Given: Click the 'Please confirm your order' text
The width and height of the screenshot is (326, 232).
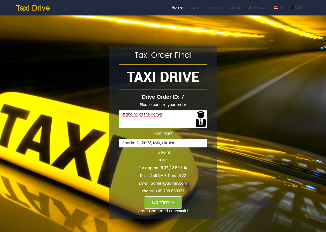Looking at the screenshot, I should click(x=163, y=105).
